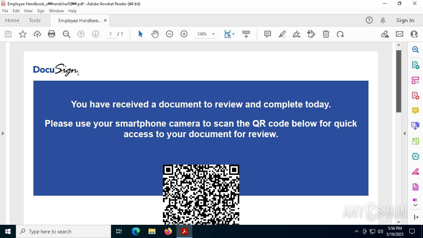Image resolution: width=423 pixels, height=238 pixels.
Task: Select Employee Handbook document tab
Action: pos(80,20)
